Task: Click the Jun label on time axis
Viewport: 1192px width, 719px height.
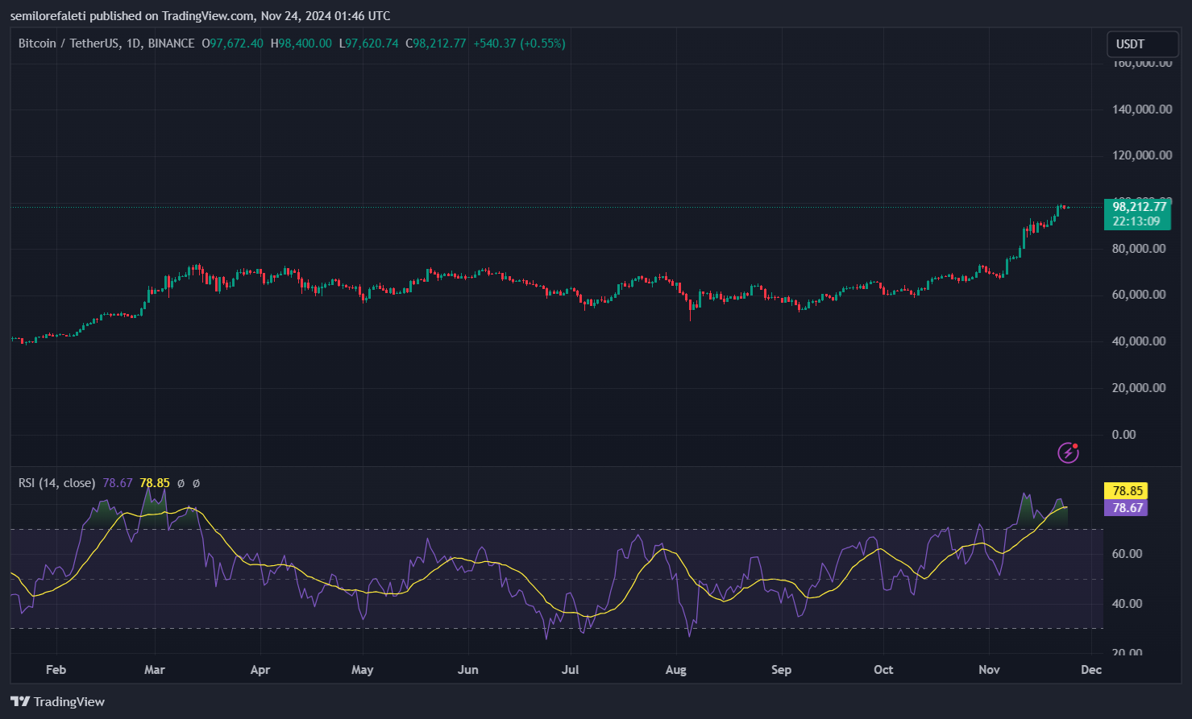Action: (468, 670)
